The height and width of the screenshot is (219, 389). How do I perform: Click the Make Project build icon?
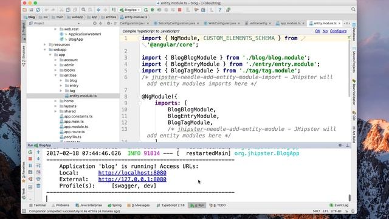pyautogui.click(x=114, y=10)
